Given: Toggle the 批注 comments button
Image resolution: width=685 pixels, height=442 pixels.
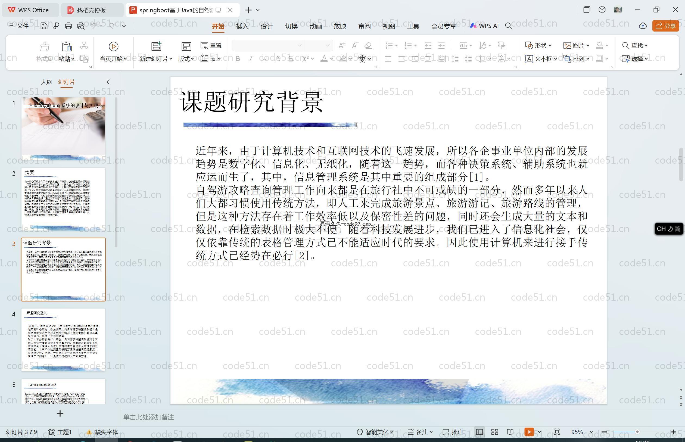Looking at the screenshot, I should (453, 432).
